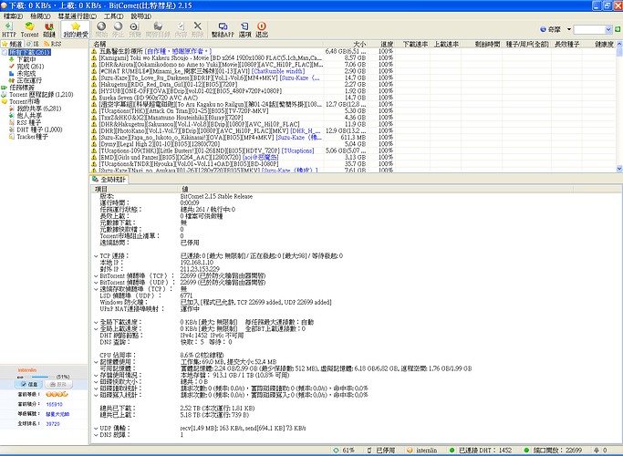Click the 內容 properties toolbar icon

click(x=181, y=30)
